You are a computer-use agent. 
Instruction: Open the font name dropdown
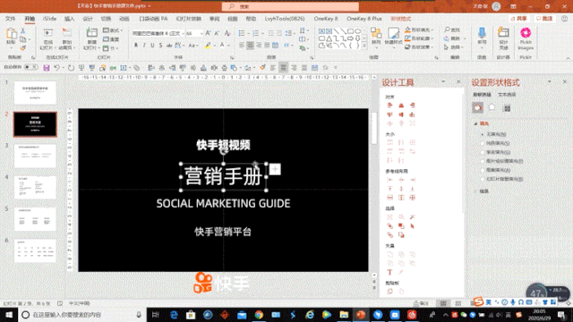(183, 34)
